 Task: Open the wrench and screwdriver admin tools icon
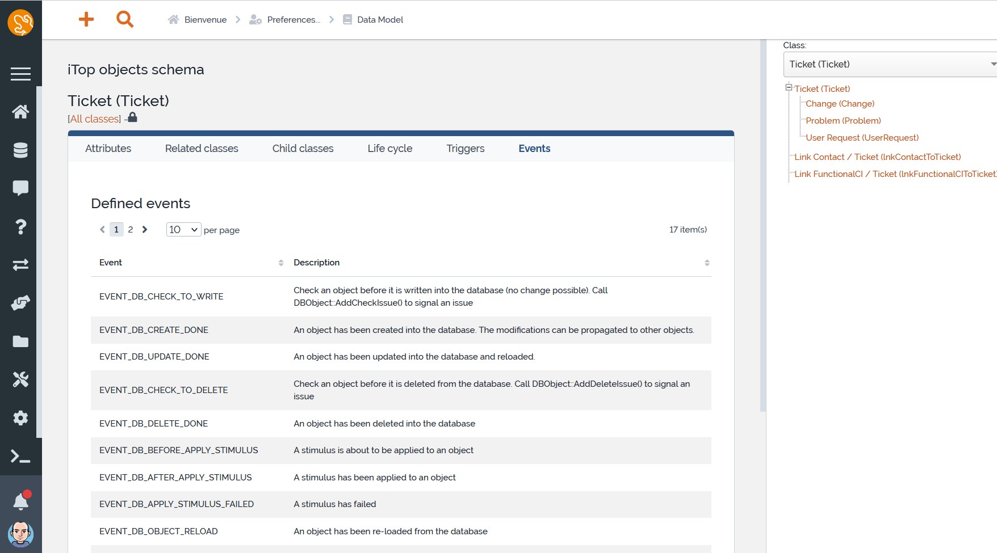(20, 379)
